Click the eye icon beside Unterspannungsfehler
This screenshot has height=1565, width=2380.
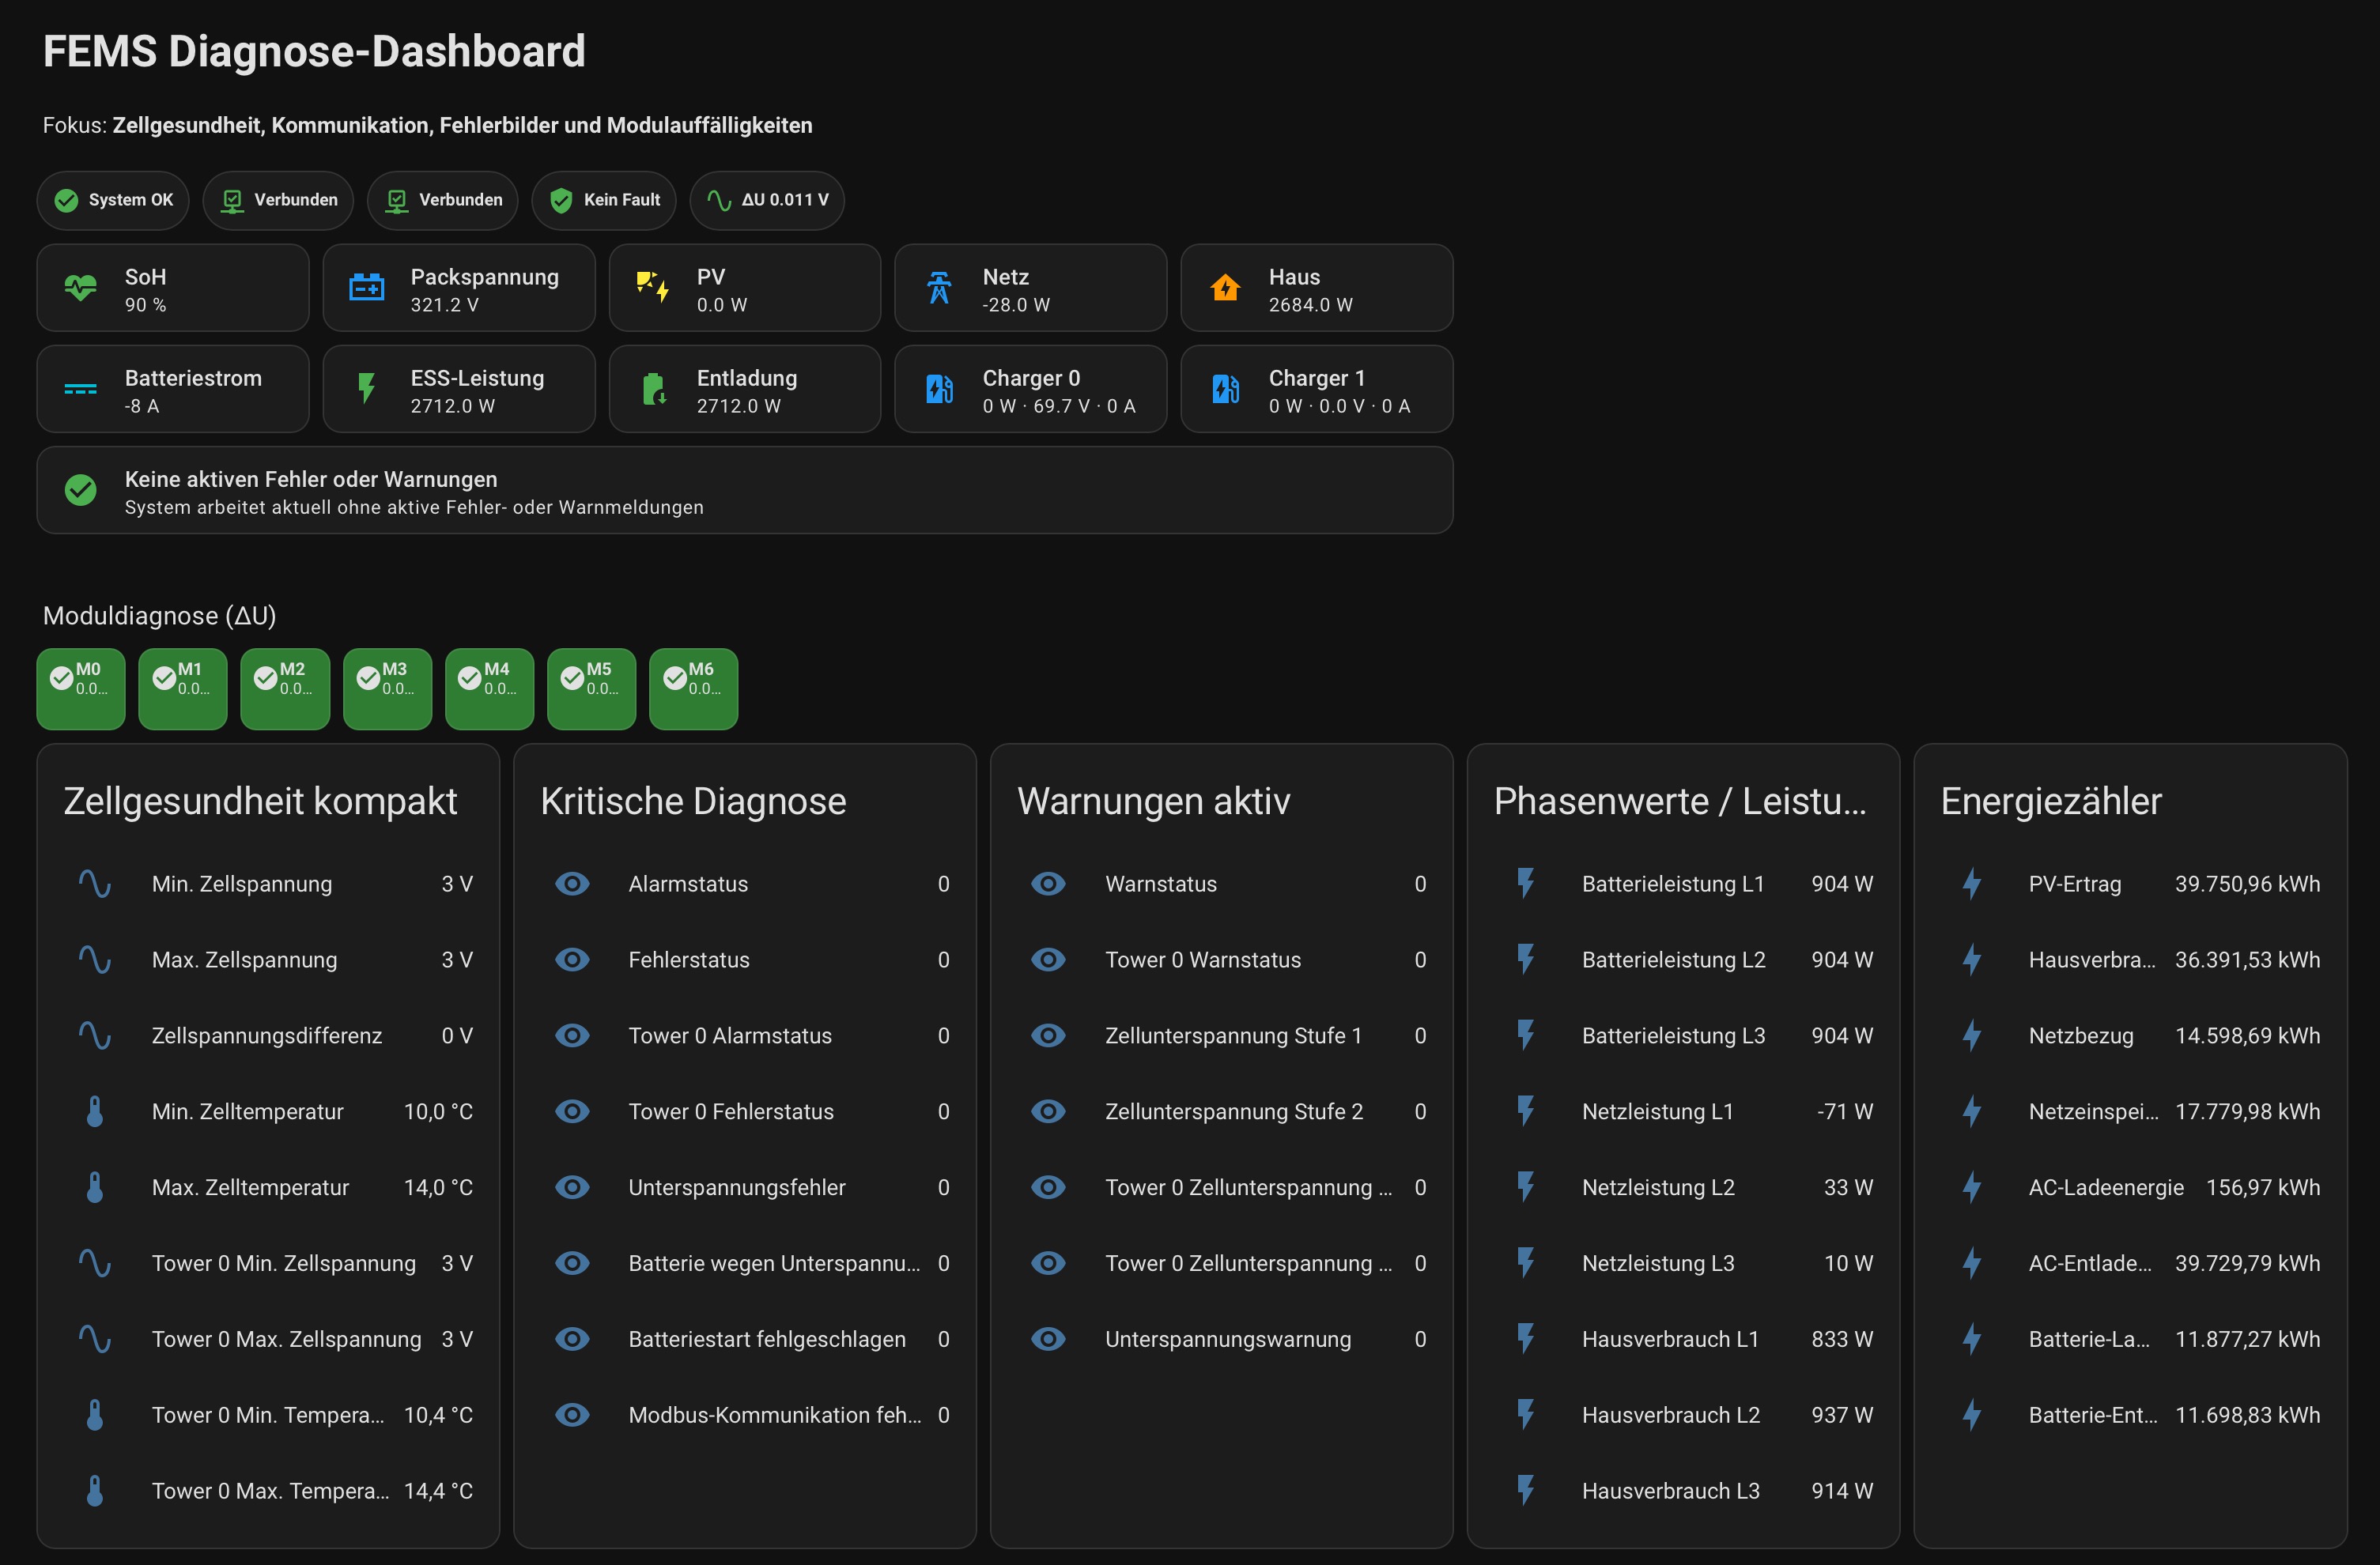[x=572, y=1187]
